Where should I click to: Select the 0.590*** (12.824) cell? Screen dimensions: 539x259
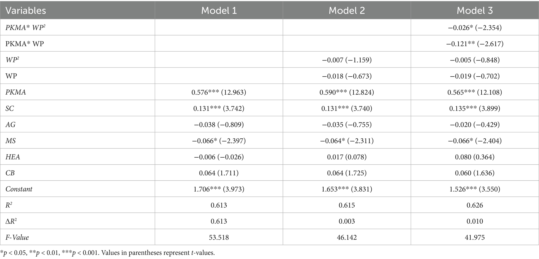tap(347, 92)
